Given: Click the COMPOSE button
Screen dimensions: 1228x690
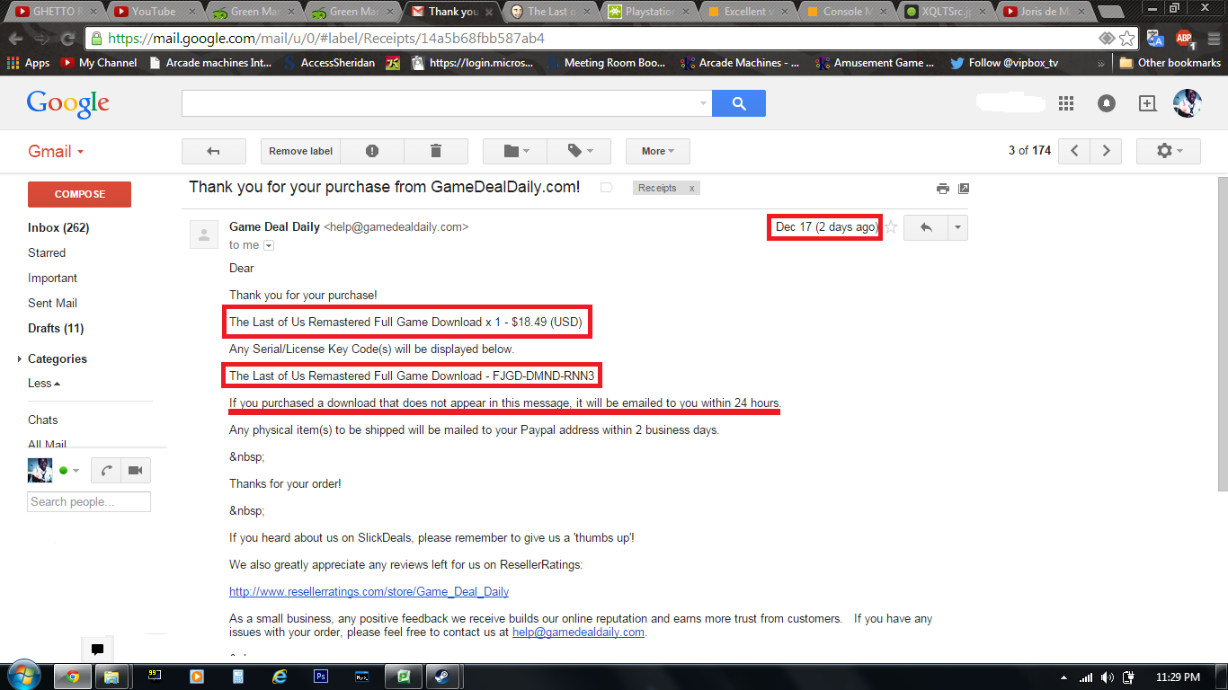Looking at the screenshot, I should (80, 194).
